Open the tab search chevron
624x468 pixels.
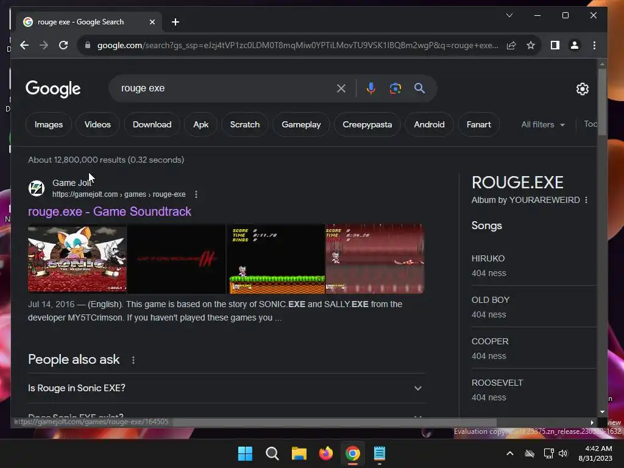point(509,15)
